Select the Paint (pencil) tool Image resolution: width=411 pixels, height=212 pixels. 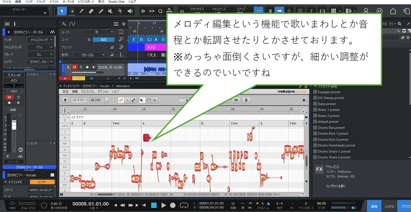pos(101,11)
